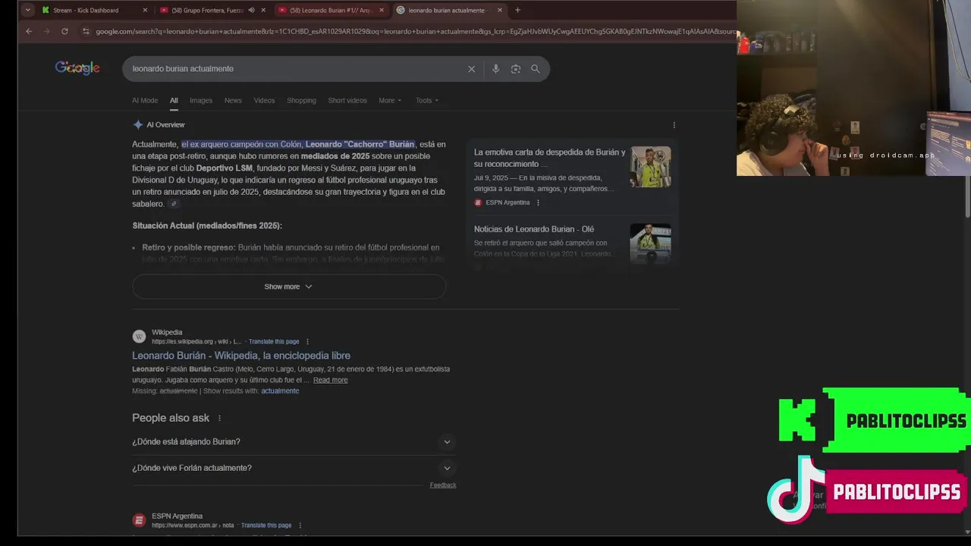Click the address bar URL field

(416, 31)
